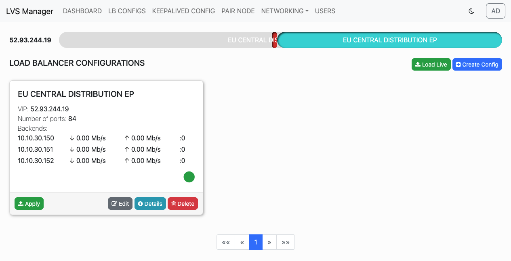Open LB Configs page
Screen dimensions: 511x261
tap(127, 11)
